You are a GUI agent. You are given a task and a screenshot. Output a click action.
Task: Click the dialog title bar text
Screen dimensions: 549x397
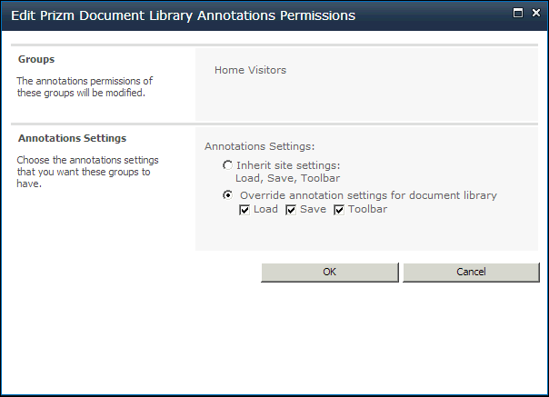point(183,15)
